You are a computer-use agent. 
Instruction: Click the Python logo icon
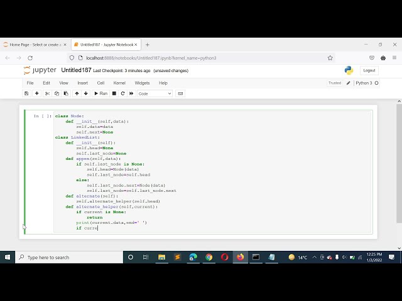[x=349, y=70]
